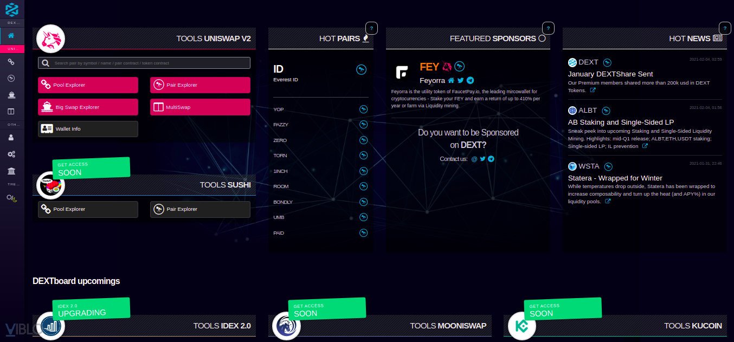Focus the pair search input field
The height and width of the screenshot is (342, 734).
click(144, 63)
